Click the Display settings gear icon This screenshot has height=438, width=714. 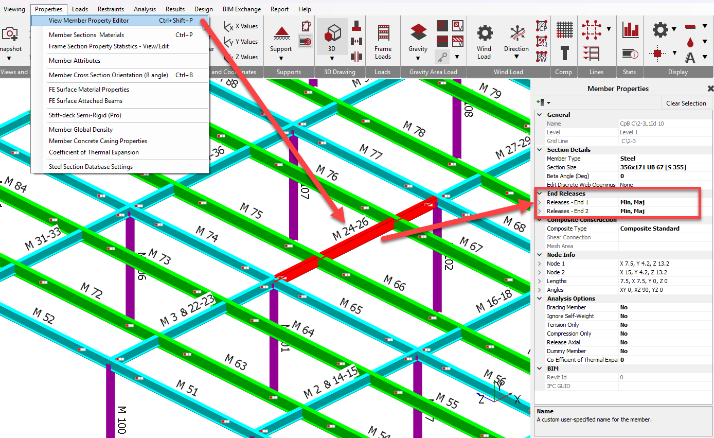pyautogui.click(x=661, y=29)
